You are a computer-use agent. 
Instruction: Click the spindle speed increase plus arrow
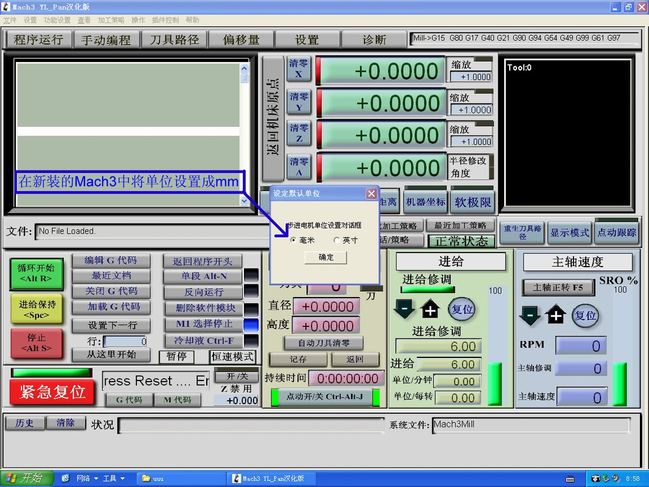pyautogui.click(x=555, y=315)
